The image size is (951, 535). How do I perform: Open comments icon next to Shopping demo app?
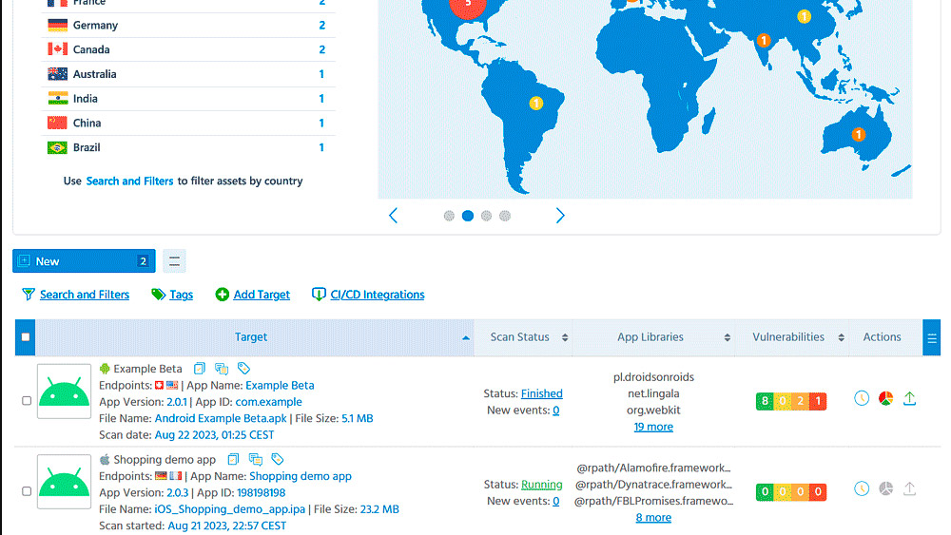pos(256,460)
